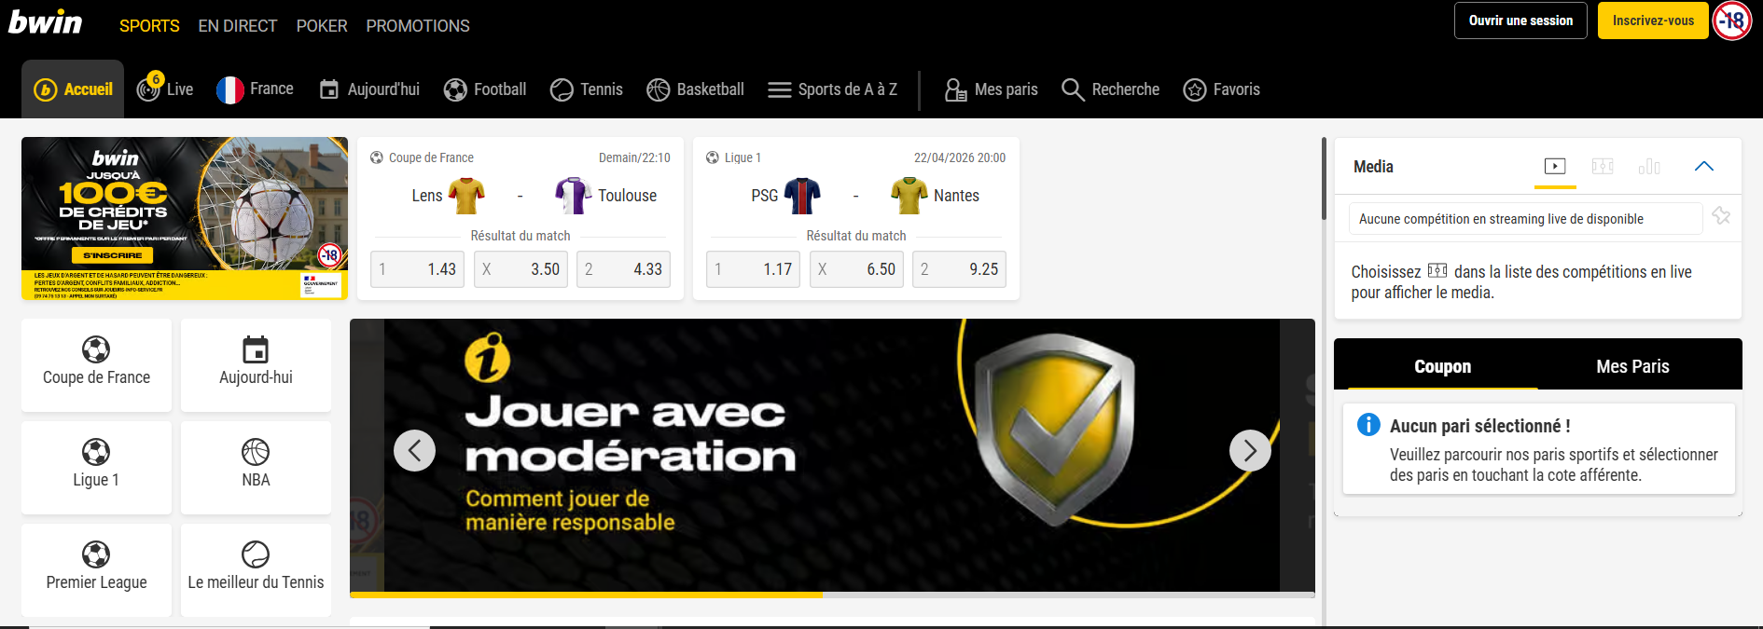Select the France flag filter

255,89
